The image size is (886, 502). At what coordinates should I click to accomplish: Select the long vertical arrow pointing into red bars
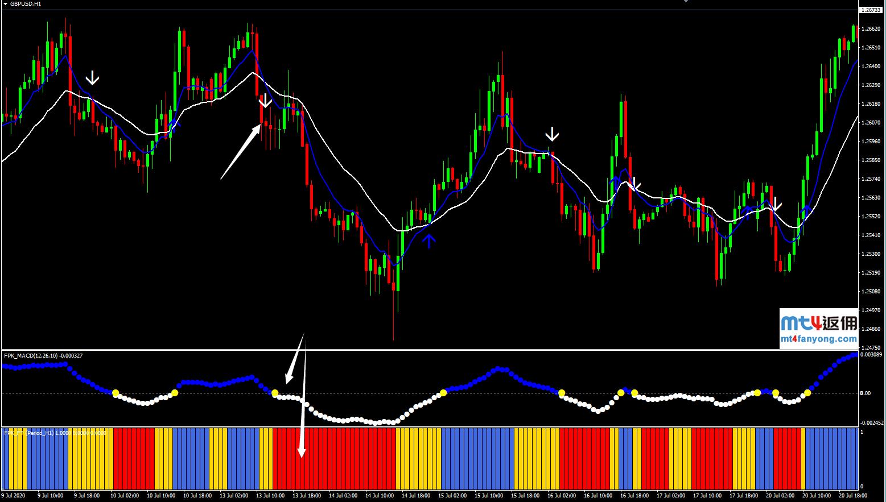tap(303, 398)
